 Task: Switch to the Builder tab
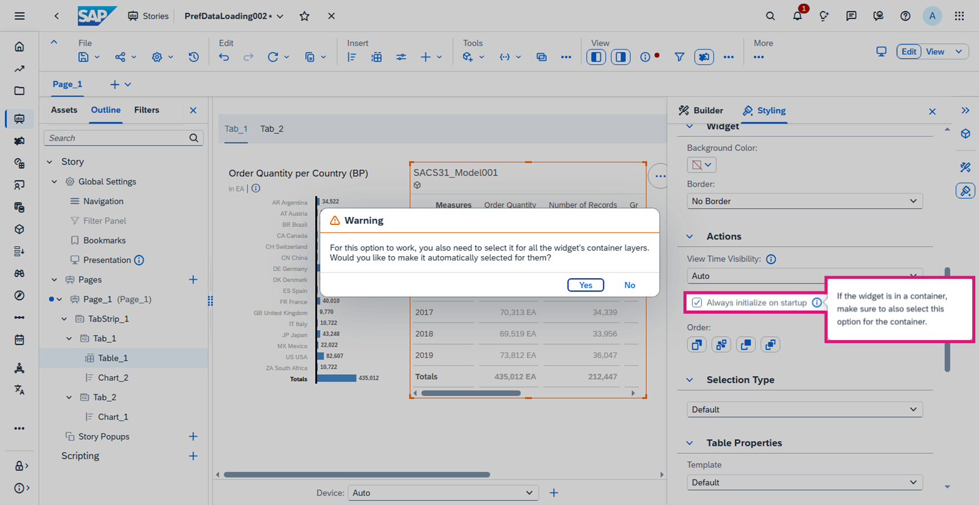(701, 111)
